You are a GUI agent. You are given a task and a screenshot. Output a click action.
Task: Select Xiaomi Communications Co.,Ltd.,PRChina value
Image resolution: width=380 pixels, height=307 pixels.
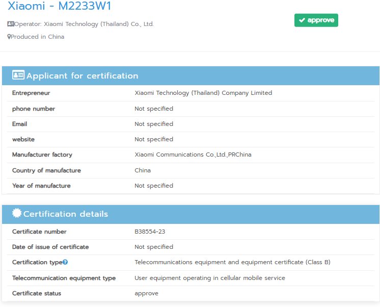(193, 155)
